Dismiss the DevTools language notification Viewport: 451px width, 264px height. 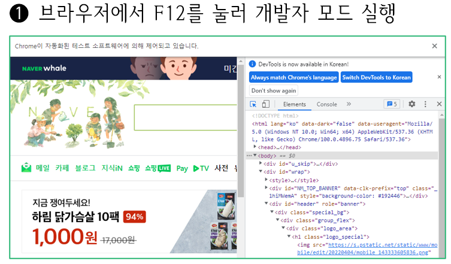click(x=439, y=77)
